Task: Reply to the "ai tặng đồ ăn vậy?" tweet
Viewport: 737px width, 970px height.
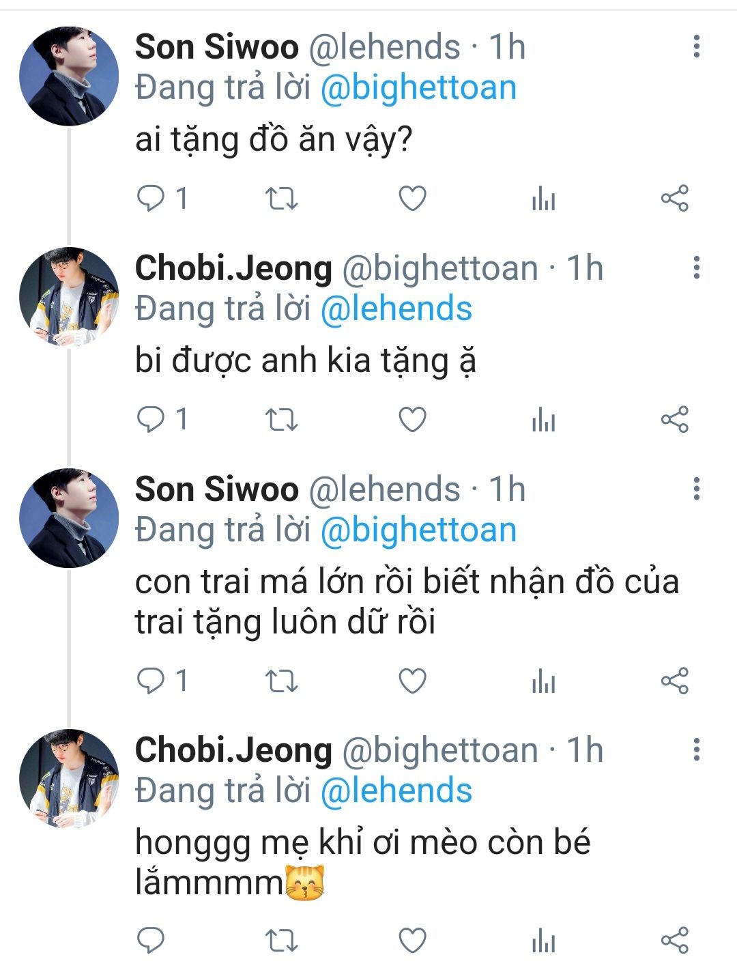Action: [151, 199]
